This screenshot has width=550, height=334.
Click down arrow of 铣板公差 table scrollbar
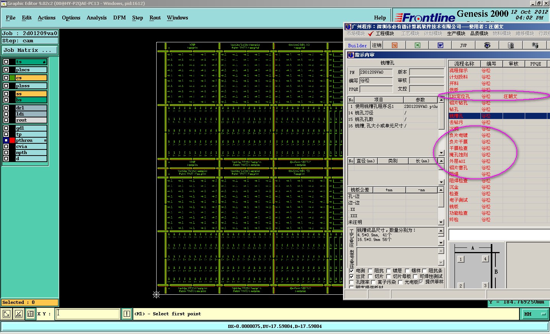point(441,222)
